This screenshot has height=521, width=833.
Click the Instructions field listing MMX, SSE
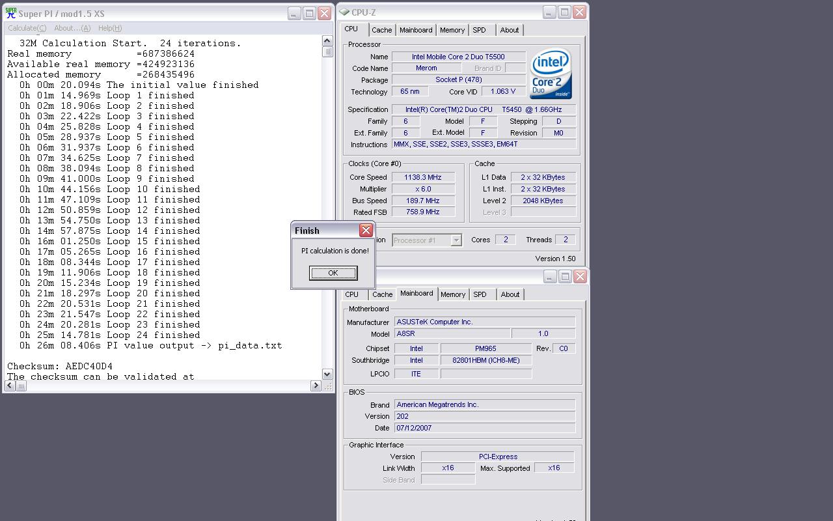tap(484, 145)
